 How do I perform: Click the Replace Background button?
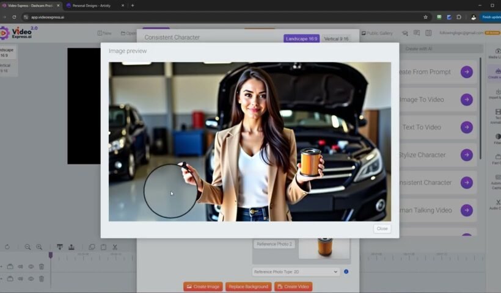248,287
